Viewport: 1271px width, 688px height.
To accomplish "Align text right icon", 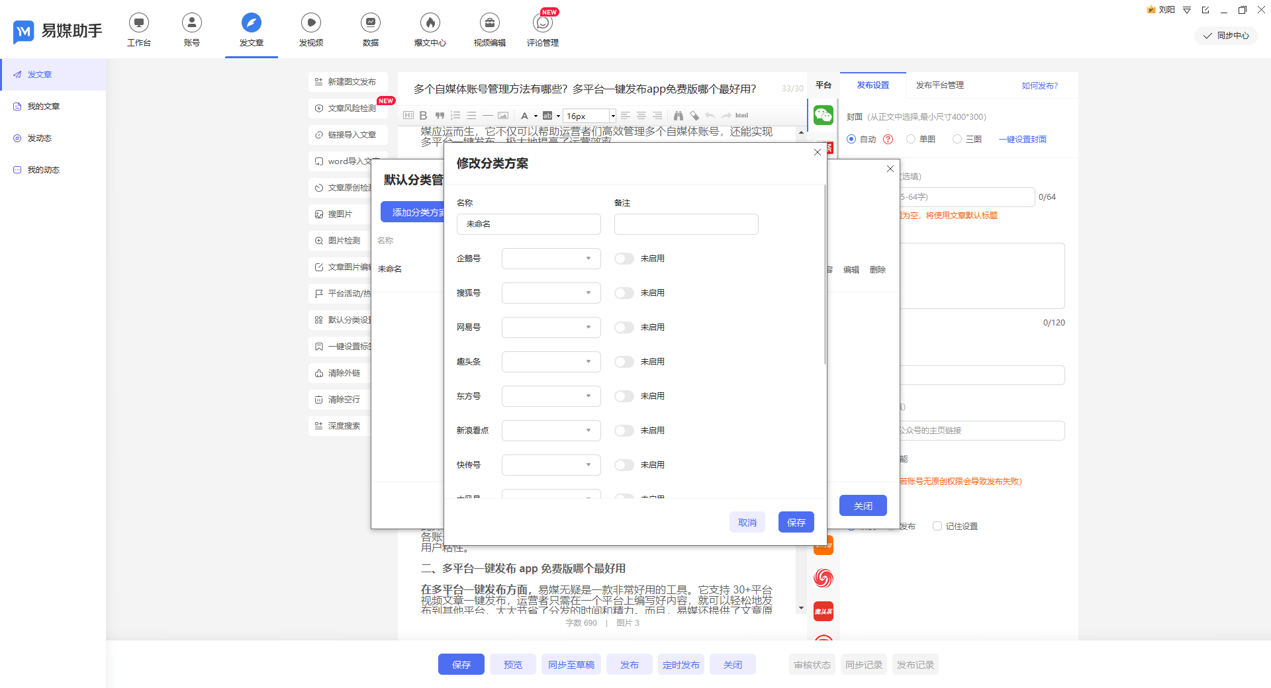I will [x=657, y=115].
